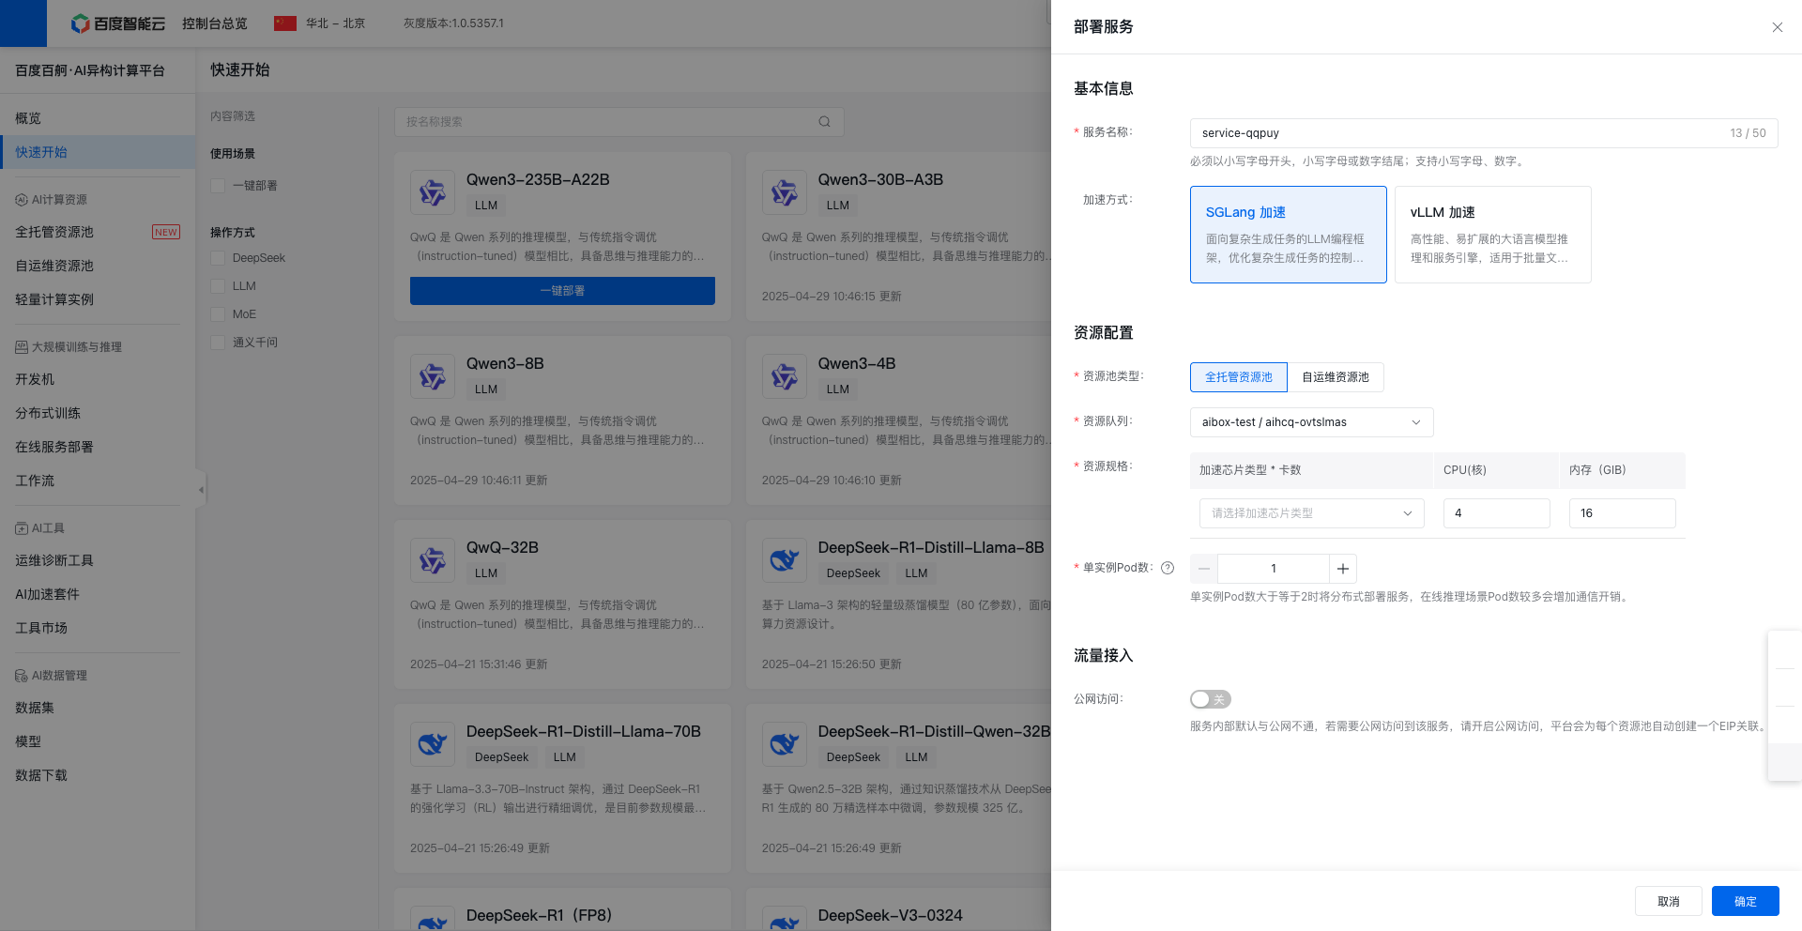1802x931 pixels.
Task: Check the LLM filter checkbox
Action: click(x=218, y=286)
